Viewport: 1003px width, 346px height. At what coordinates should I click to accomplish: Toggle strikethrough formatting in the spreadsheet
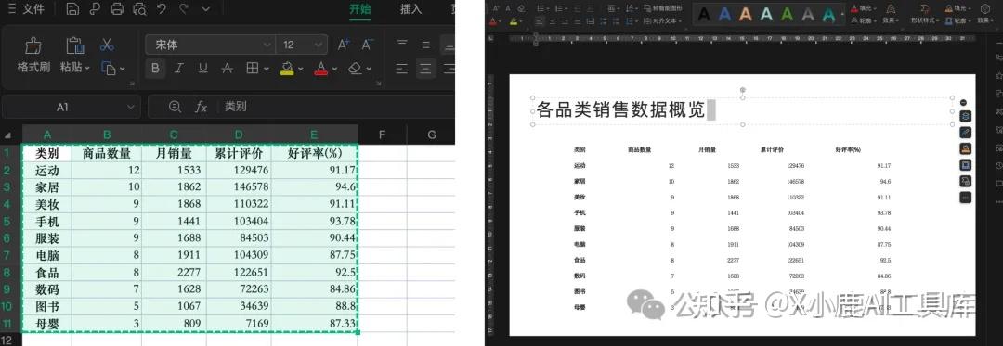(x=227, y=69)
